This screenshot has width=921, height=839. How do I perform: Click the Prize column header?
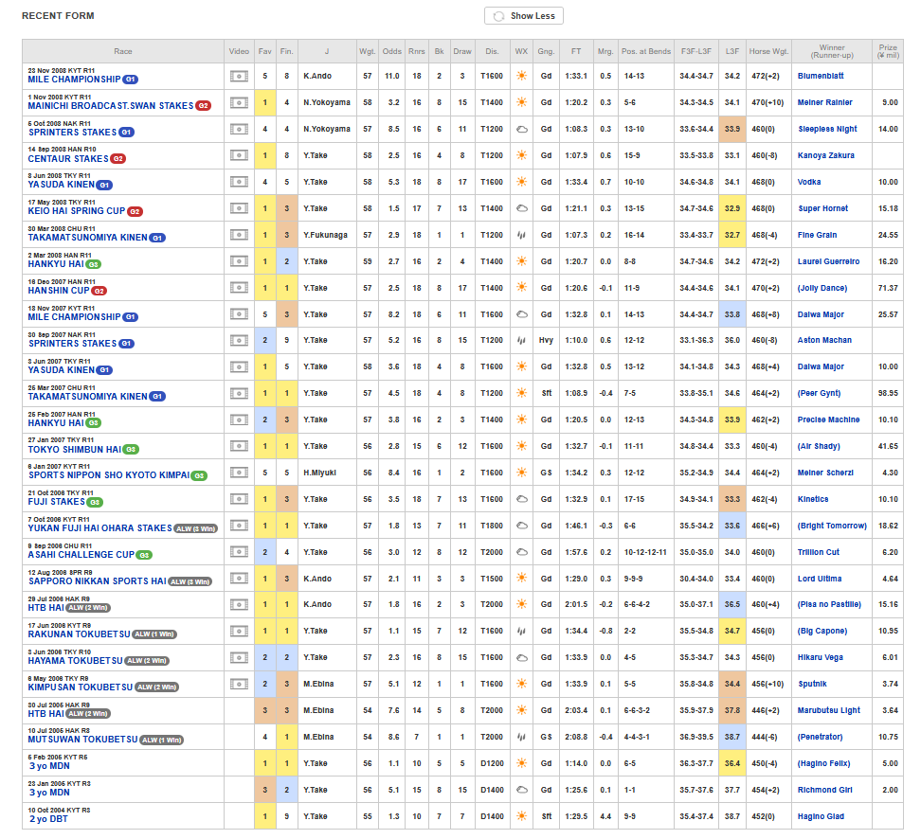pyautogui.click(x=888, y=51)
